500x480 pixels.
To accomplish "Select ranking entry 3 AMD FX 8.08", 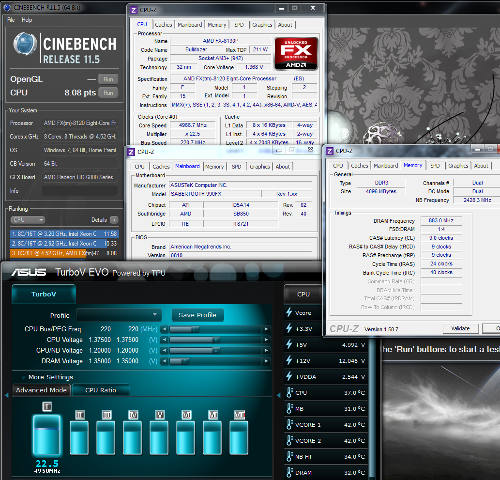I will (64, 253).
